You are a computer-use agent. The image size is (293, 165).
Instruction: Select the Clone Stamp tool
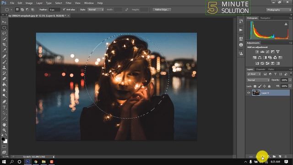pos(4,67)
